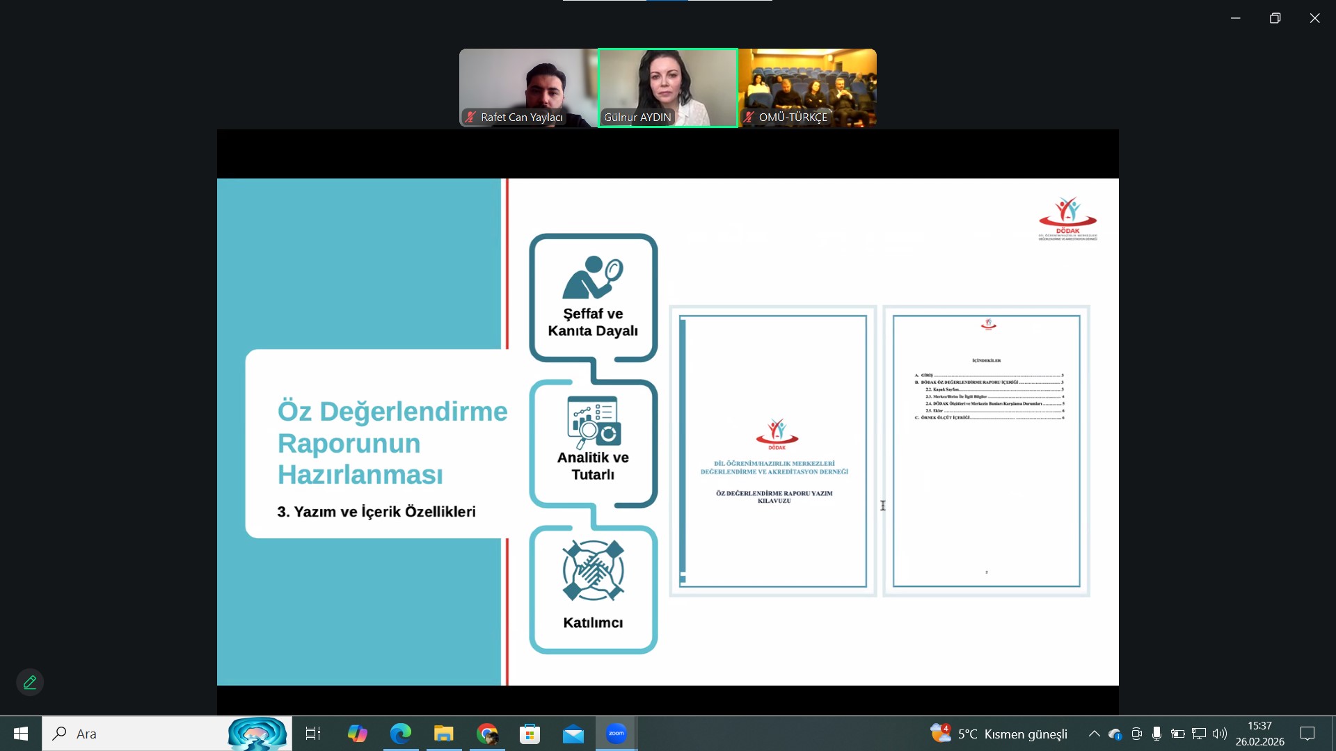Viewport: 1336px width, 751px height.
Task: Open Zoom app in taskbar
Action: coord(616,734)
